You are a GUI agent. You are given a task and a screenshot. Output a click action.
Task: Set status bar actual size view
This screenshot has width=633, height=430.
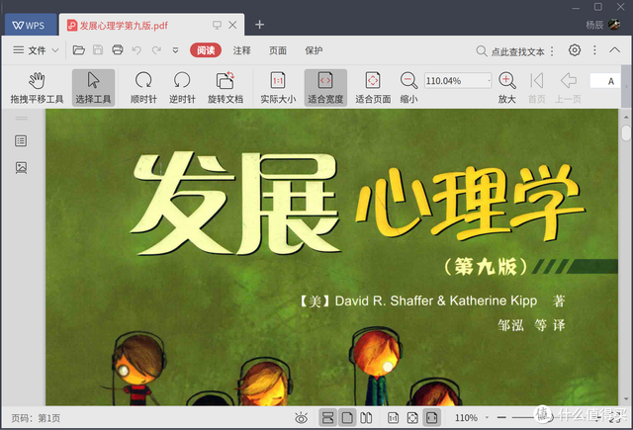pos(393,418)
